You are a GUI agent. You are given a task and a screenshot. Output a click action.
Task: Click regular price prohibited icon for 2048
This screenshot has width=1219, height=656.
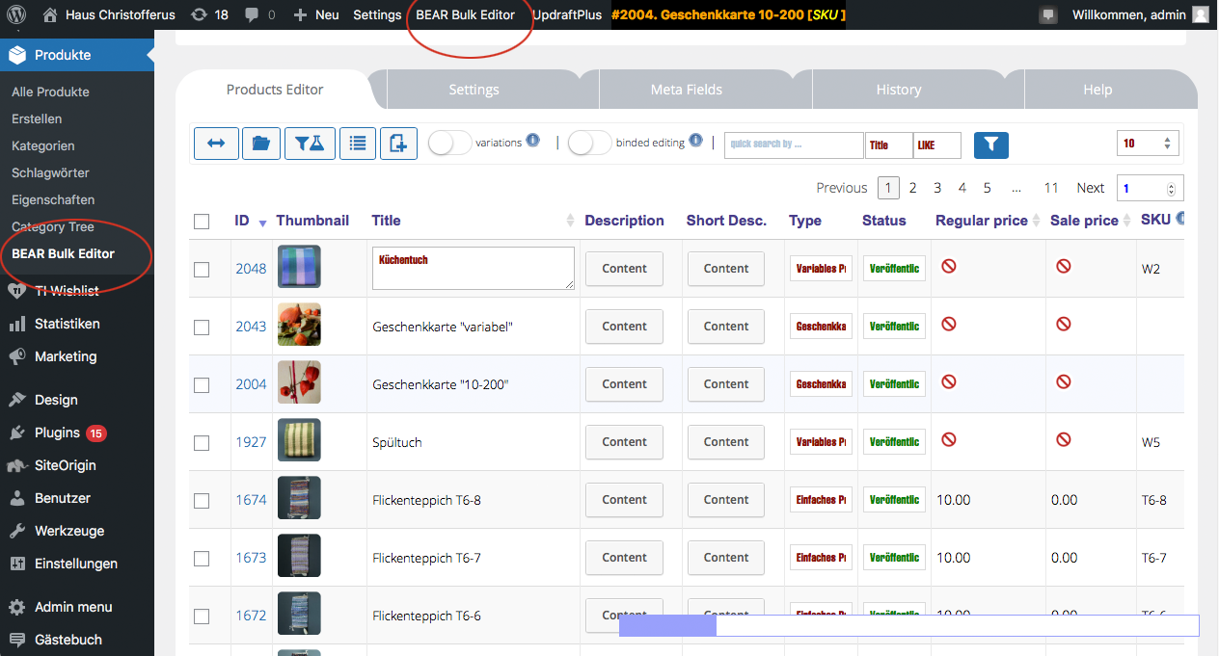point(949,266)
